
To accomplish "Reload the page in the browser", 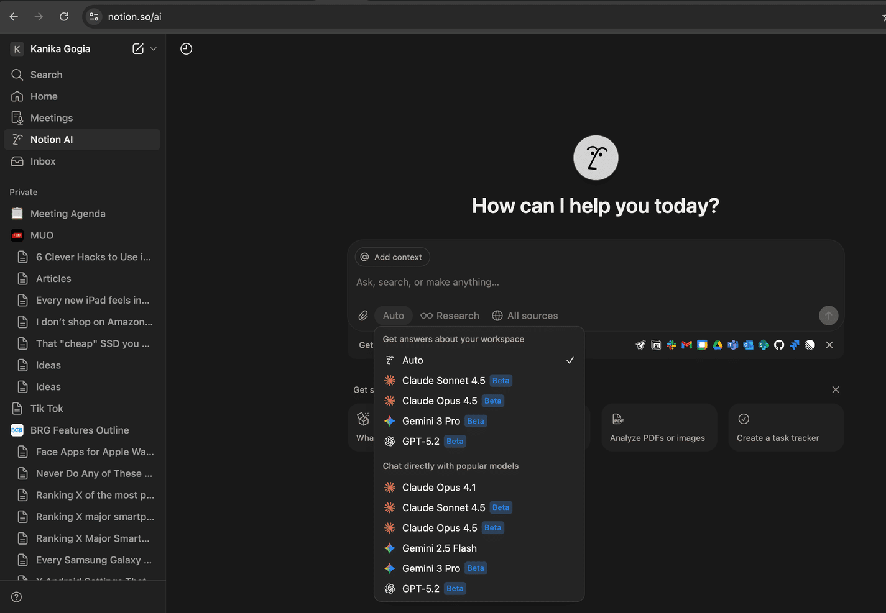I will (64, 17).
